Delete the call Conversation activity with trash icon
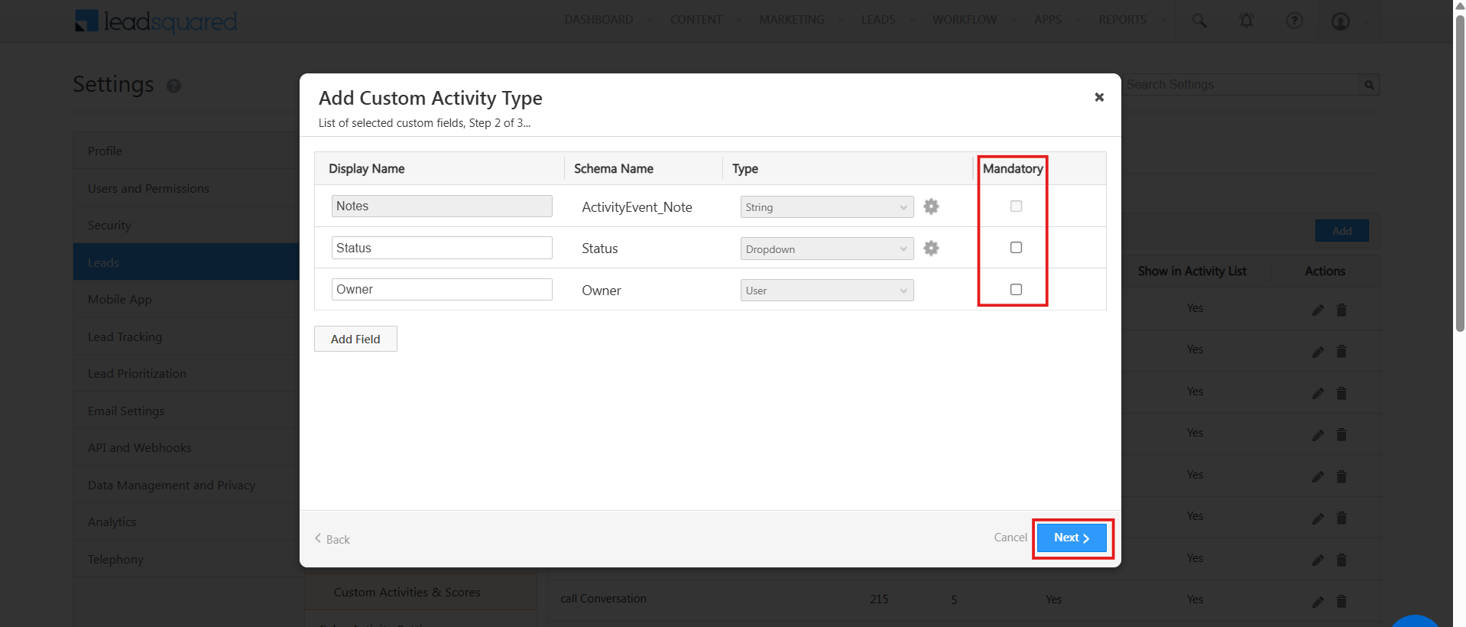The image size is (1466, 627). [x=1341, y=602]
